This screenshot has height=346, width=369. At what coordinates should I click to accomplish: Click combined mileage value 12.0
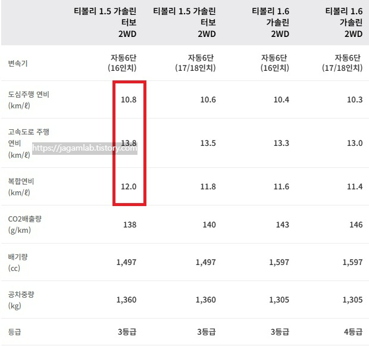(129, 187)
